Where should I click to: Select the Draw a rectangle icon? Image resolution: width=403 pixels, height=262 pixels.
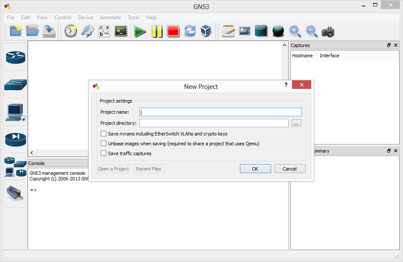261,31
